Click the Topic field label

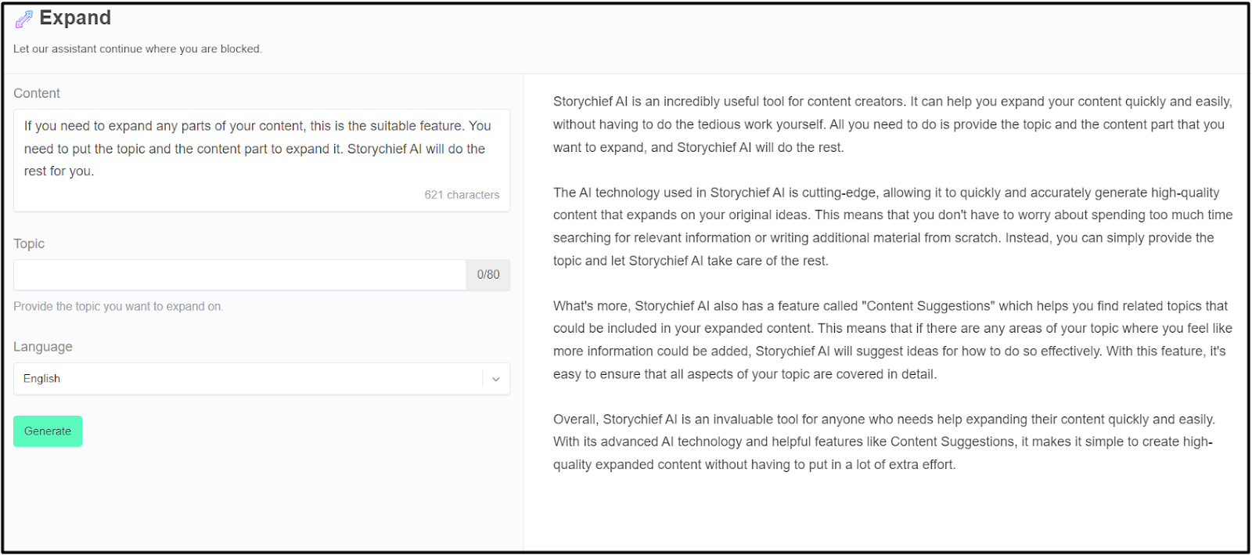[29, 243]
